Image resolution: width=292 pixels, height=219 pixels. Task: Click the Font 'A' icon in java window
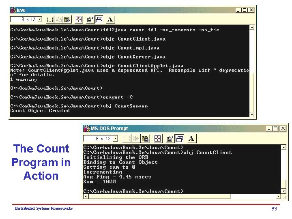click(110, 19)
